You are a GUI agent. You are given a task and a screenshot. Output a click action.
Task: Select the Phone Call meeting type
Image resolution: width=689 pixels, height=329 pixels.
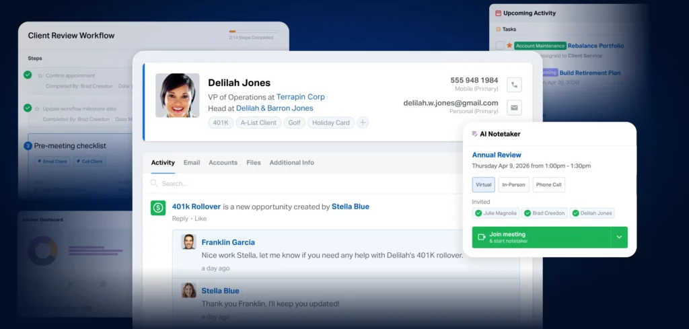click(x=549, y=184)
